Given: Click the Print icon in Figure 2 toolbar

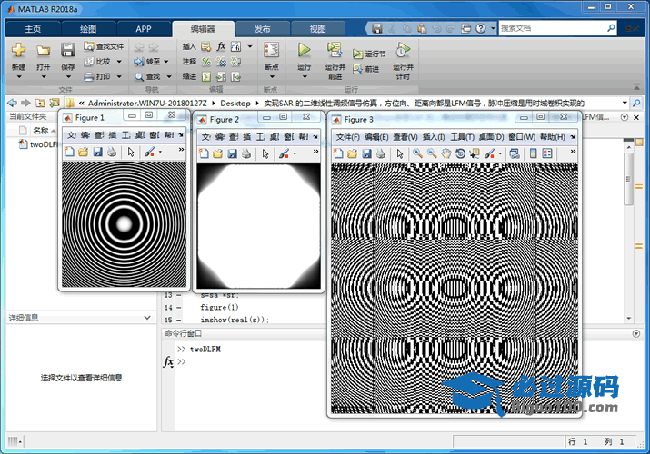Looking at the screenshot, I should pos(246,153).
